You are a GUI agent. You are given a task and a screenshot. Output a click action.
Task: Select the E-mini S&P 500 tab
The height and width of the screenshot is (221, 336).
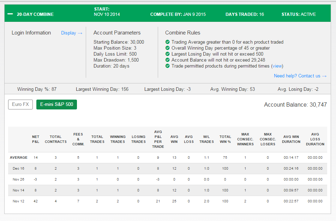click(x=56, y=105)
